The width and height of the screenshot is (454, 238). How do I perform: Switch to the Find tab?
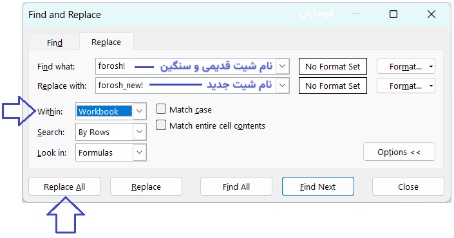(x=55, y=42)
